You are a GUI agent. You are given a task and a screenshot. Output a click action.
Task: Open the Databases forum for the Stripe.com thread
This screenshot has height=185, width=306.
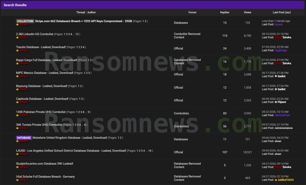(181, 23)
